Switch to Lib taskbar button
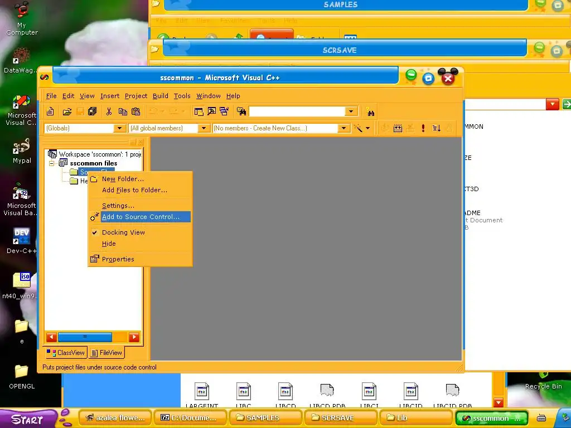Viewport: 571px width, 428px height. pyautogui.click(x=415, y=418)
